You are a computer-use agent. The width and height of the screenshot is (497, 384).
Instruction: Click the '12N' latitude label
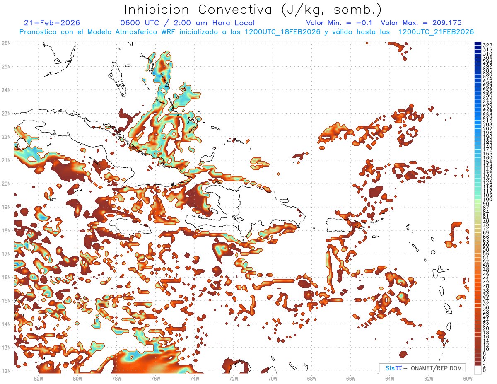click(6, 371)
